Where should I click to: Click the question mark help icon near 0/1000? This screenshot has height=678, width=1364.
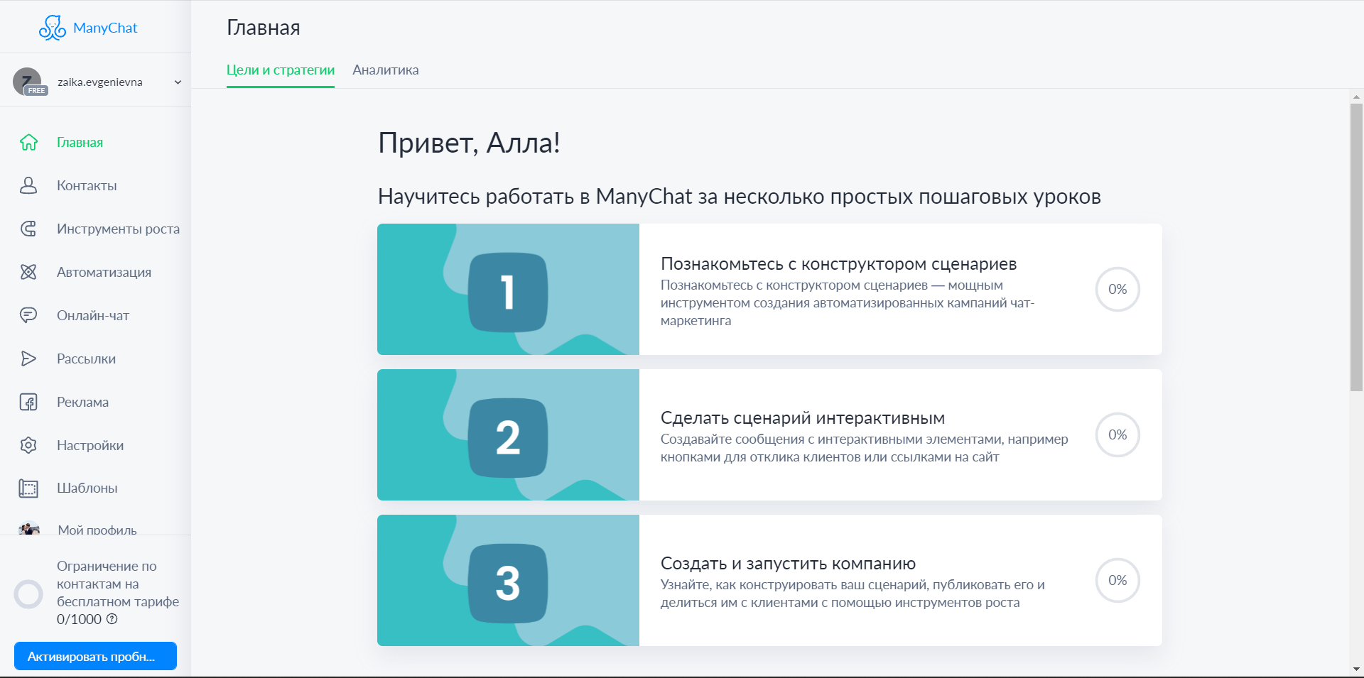point(112,619)
